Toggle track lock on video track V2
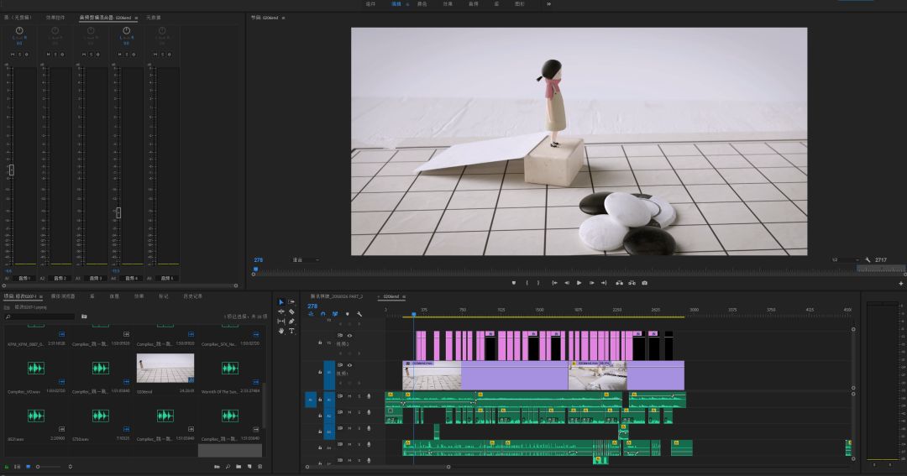 320,343
